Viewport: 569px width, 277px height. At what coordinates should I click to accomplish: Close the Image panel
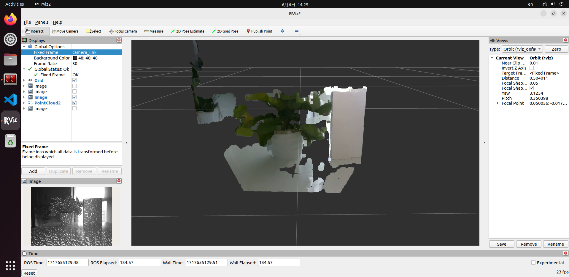119,181
